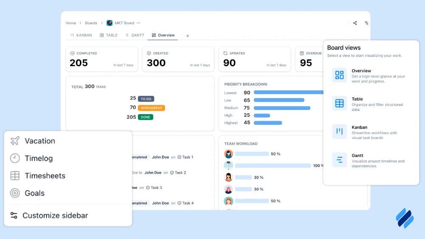Expand the MKT Board ellipsis menu

point(139,23)
